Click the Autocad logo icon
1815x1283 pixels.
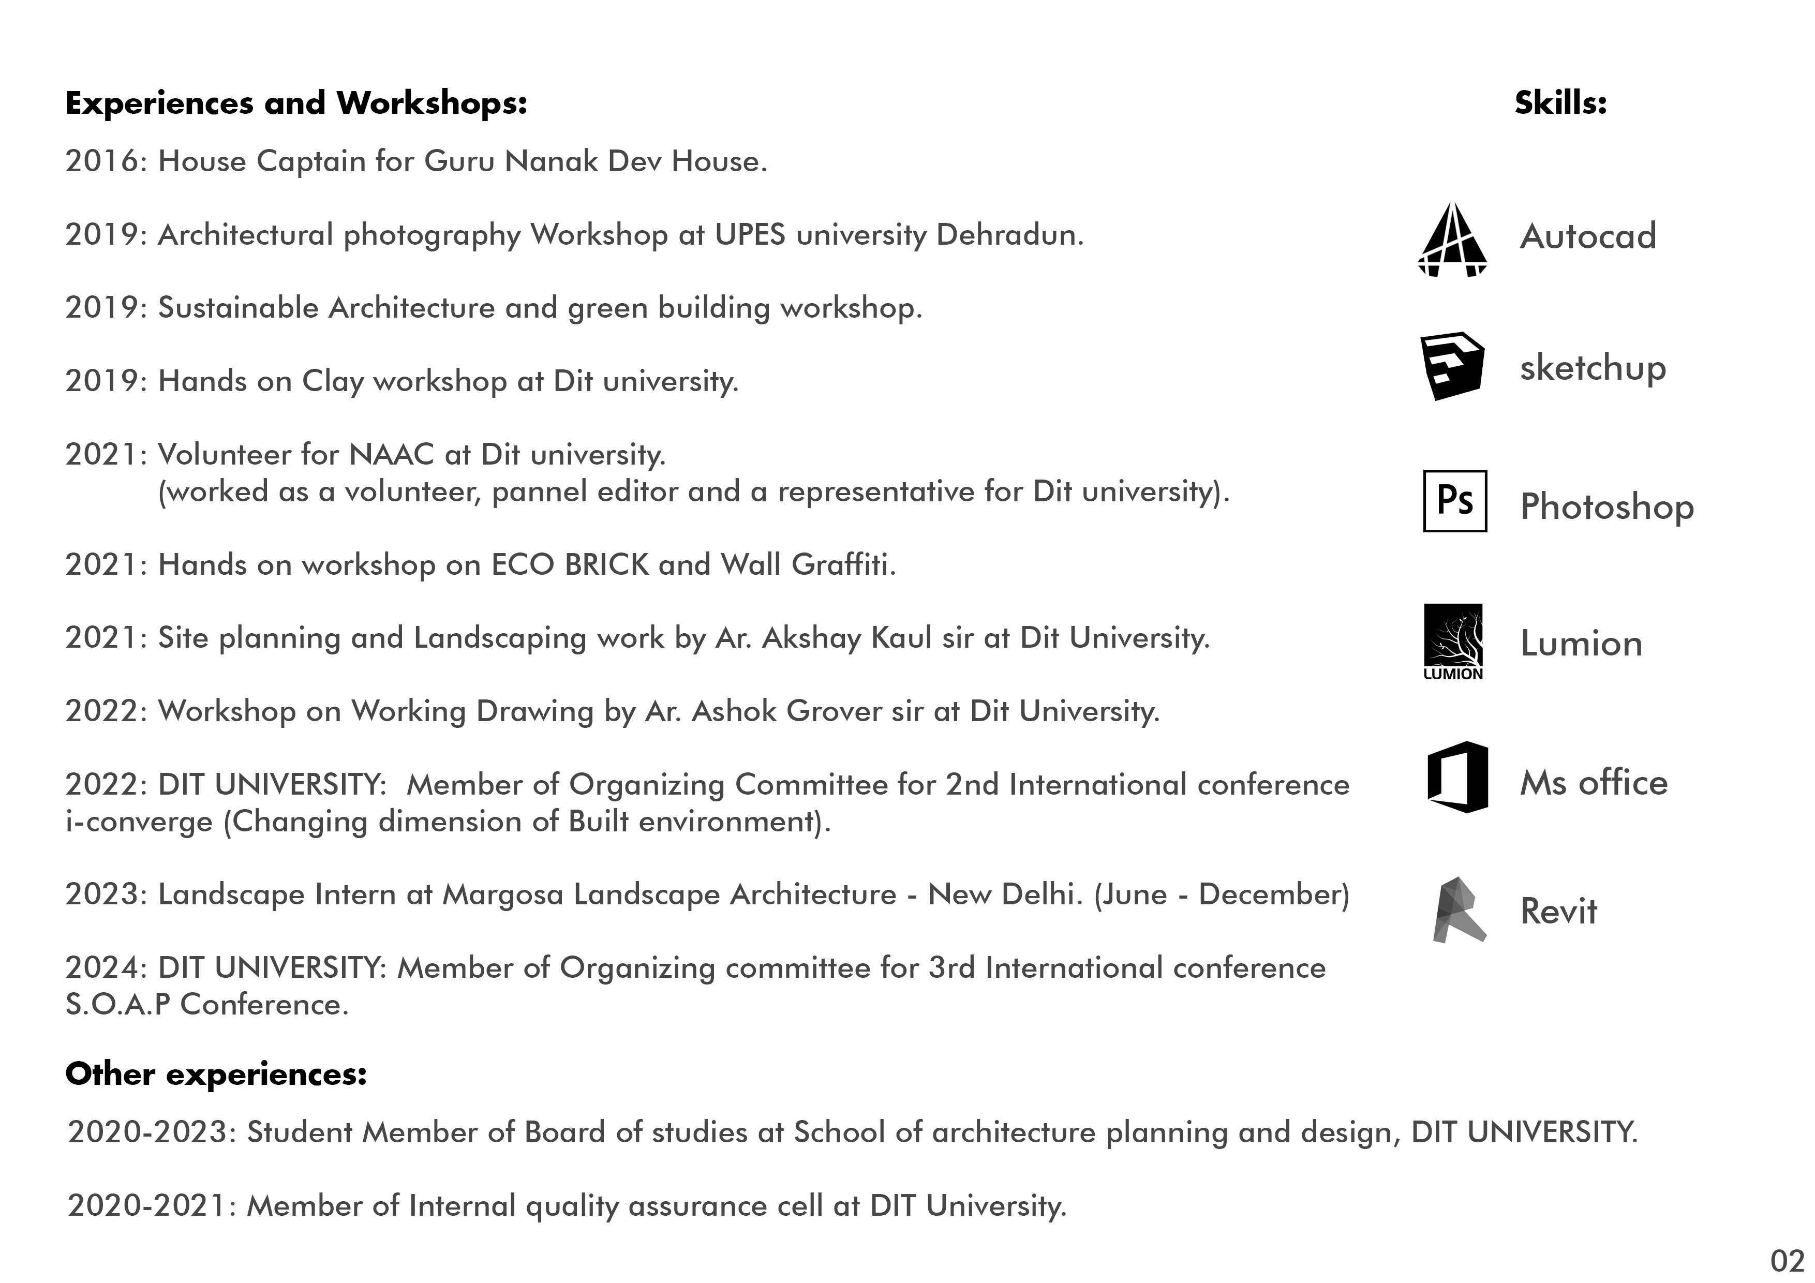click(1452, 240)
